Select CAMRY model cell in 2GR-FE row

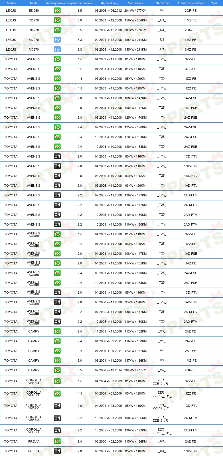(x=34, y=370)
